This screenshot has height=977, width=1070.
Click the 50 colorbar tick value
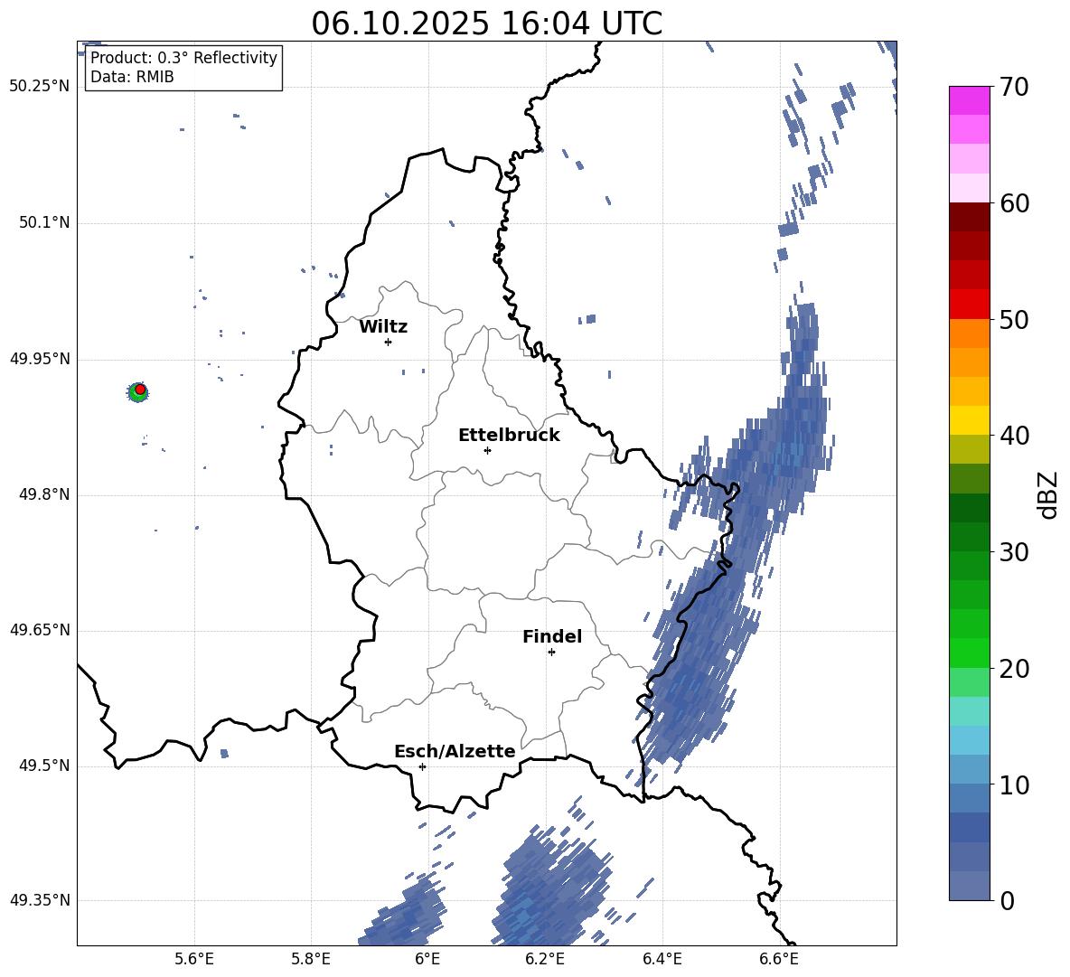pyautogui.click(x=1014, y=319)
